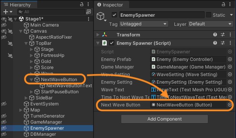This screenshot has width=236, height=138.
Task: Toggle EventSystem visibility eye
Action: click(x=4, y=104)
